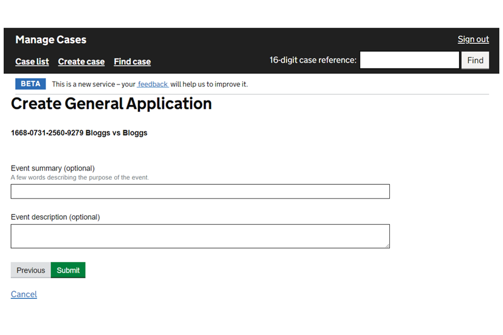This screenshot has width=503, height=335.
Task: Click the Create General Application heading
Action: [111, 104]
